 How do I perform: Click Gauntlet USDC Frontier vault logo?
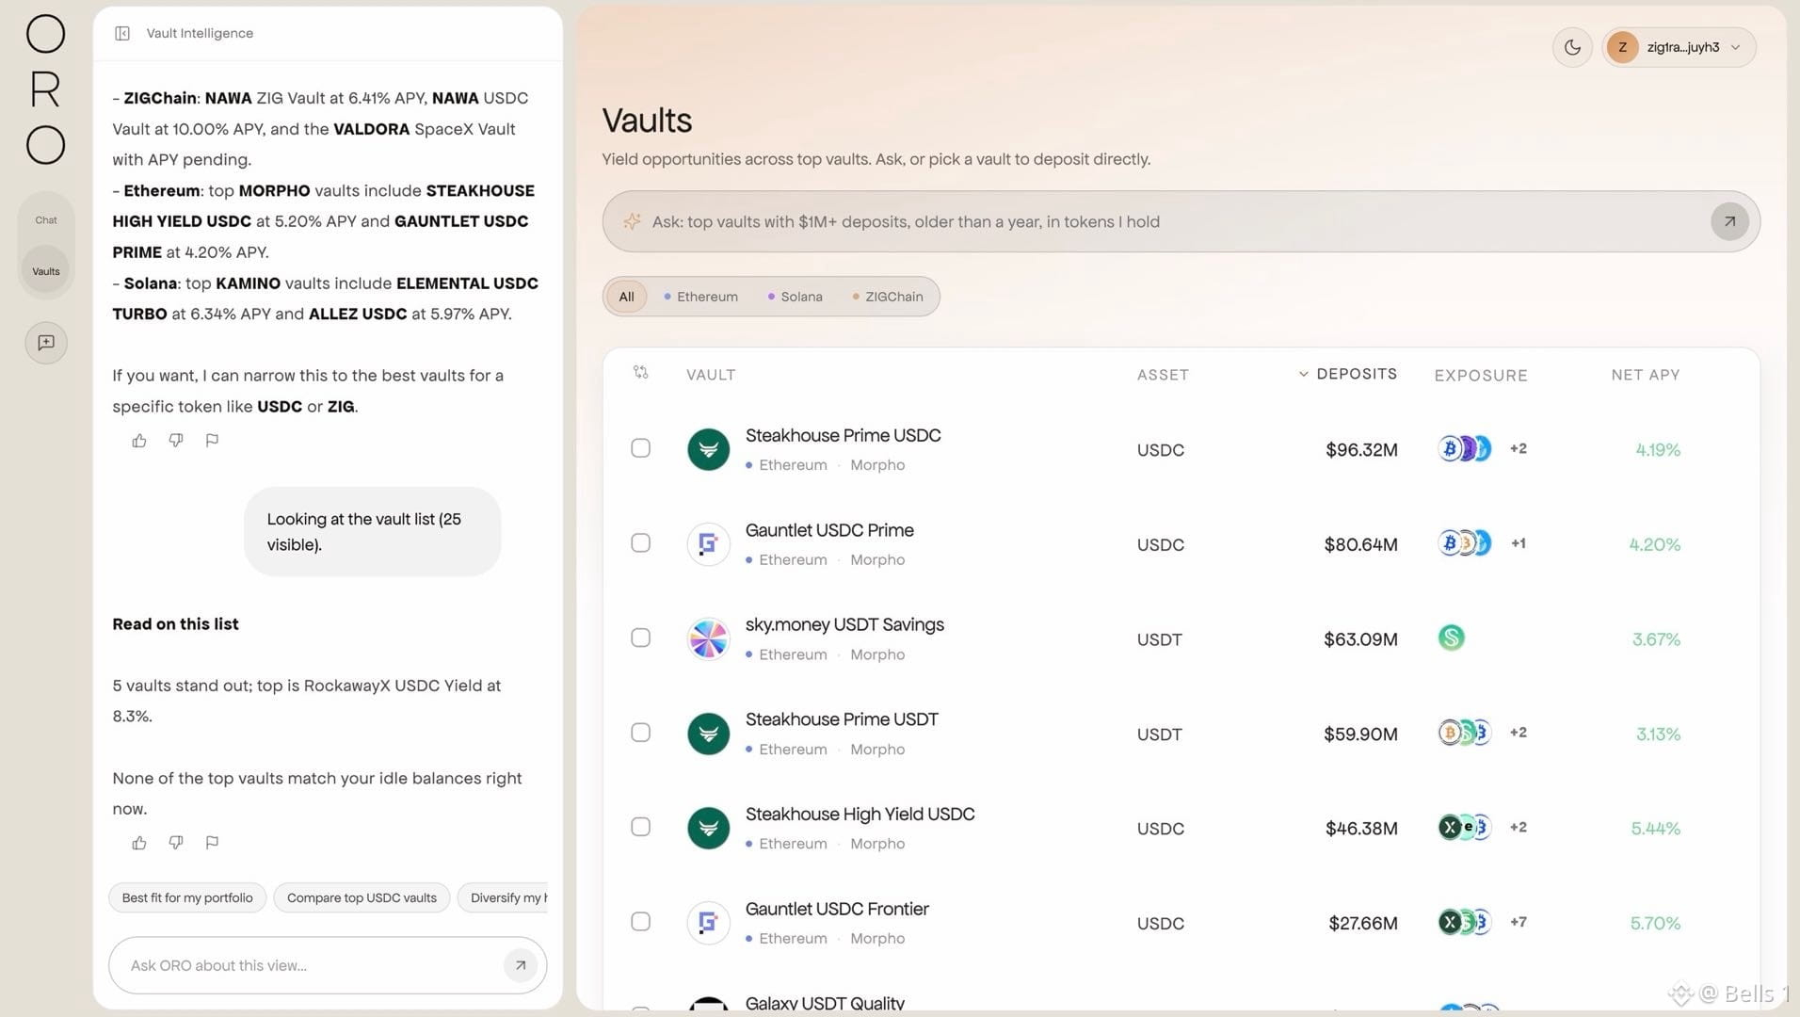point(709,923)
